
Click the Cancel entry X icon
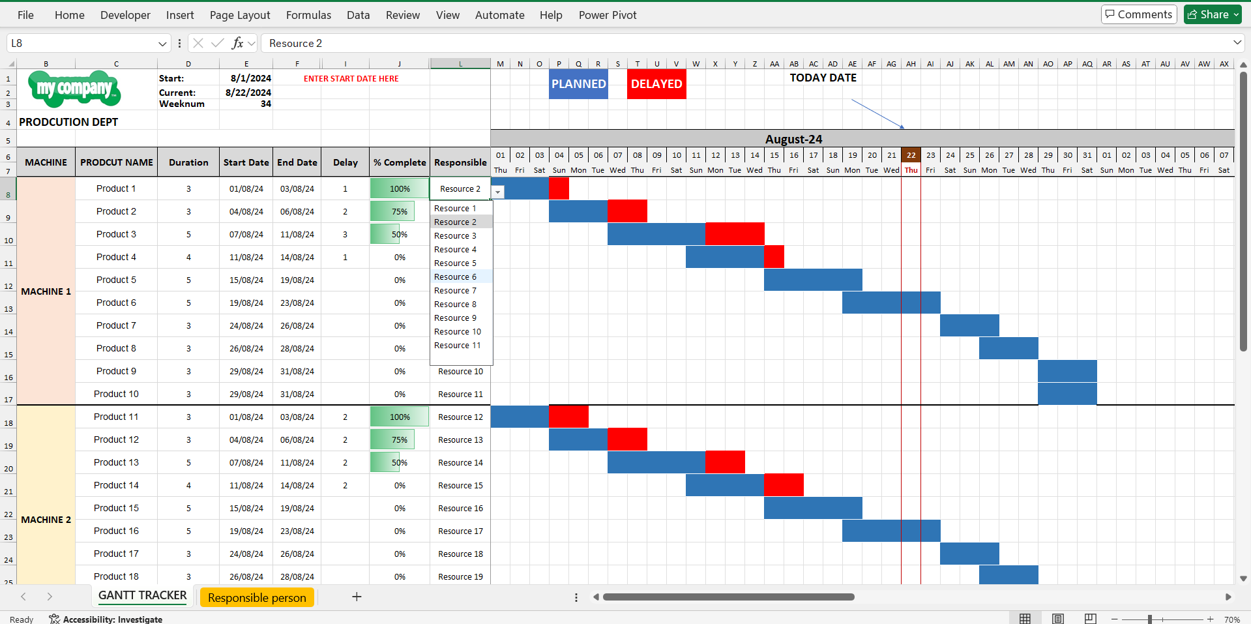pos(198,43)
